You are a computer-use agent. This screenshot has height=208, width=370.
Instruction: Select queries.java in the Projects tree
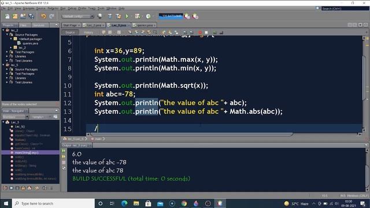(30, 43)
